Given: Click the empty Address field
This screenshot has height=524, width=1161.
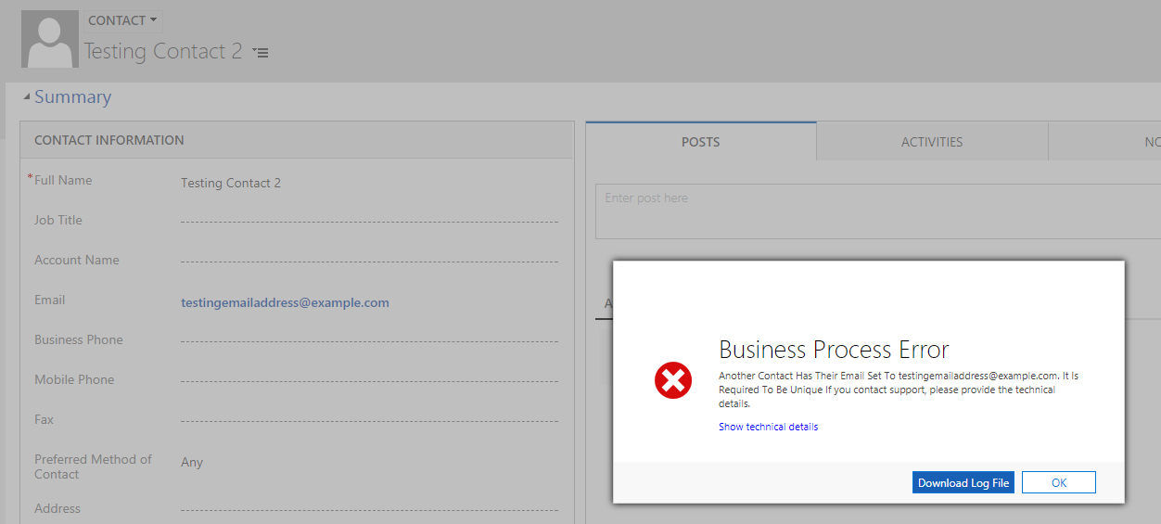Looking at the screenshot, I should coord(369,509).
